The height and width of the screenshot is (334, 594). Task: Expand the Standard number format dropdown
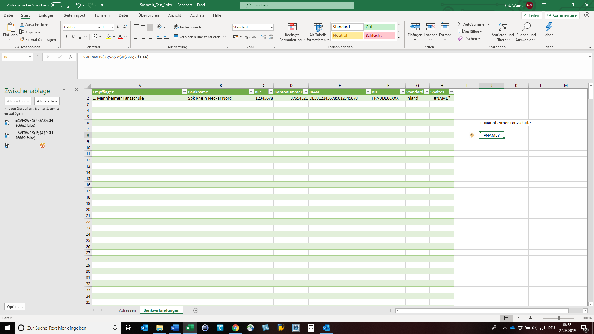(x=271, y=27)
